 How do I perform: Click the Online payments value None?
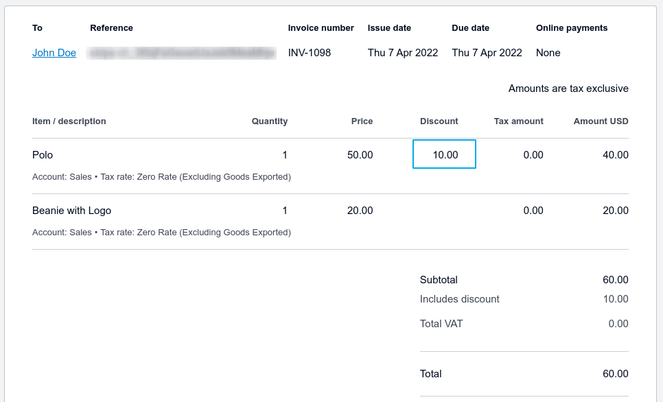pos(548,53)
